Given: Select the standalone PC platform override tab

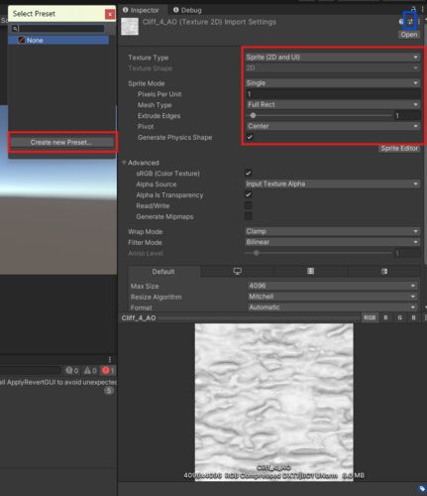Looking at the screenshot, I should [x=238, y=272].
